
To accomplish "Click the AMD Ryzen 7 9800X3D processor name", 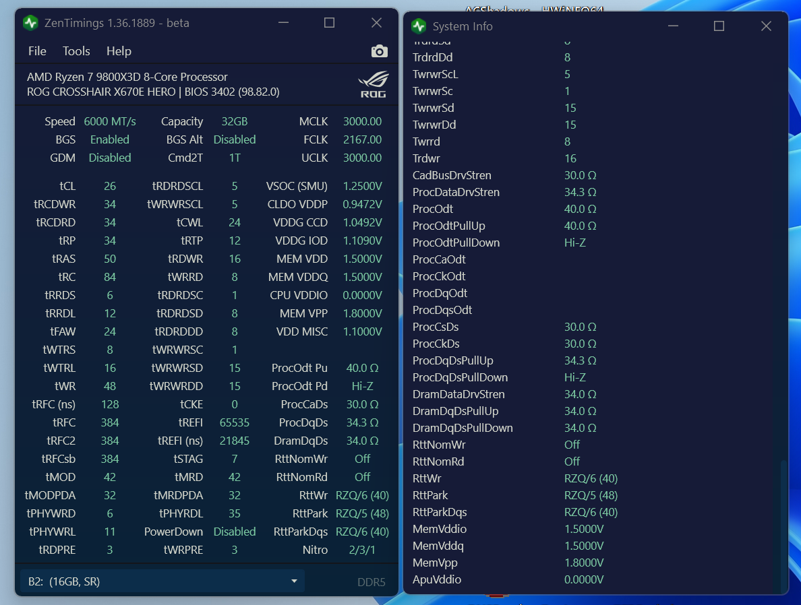I will (x=127, y=77).
